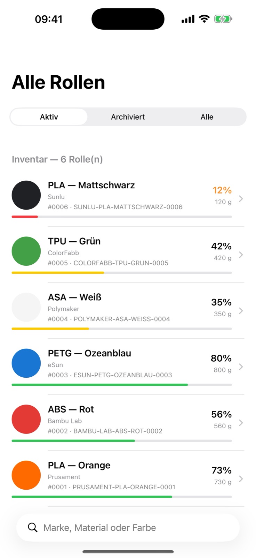Image resolution: width=256 pixels, height=558 pixels.
Task: Tap the orange Prusament PLA swatch
Action: [x=26, y=475]
